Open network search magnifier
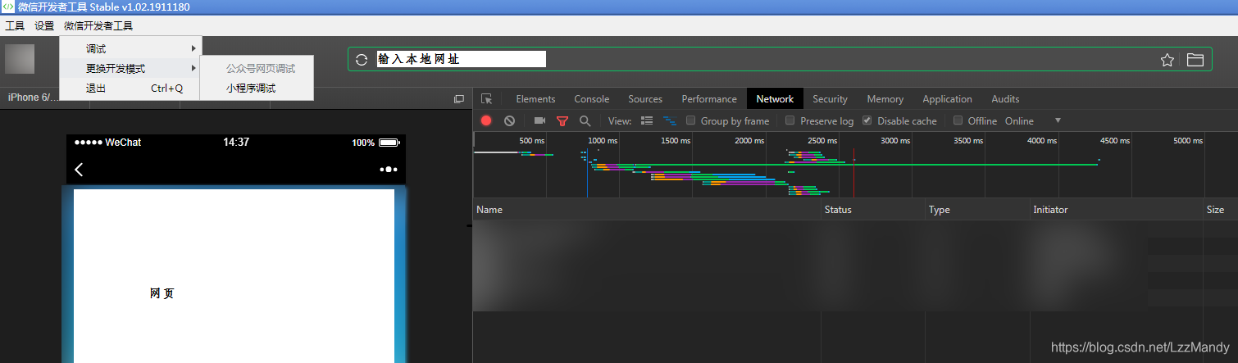This screenshot has height=363, width=1238. pos(585,120)
